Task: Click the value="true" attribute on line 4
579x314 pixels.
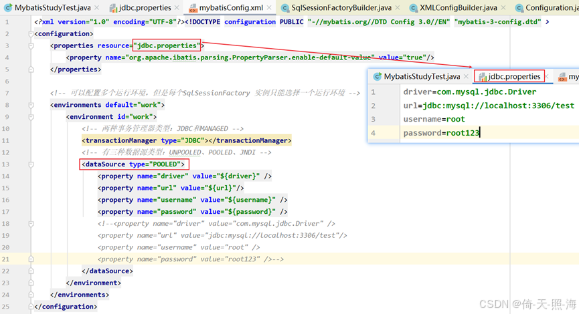Action: (401, 57)
